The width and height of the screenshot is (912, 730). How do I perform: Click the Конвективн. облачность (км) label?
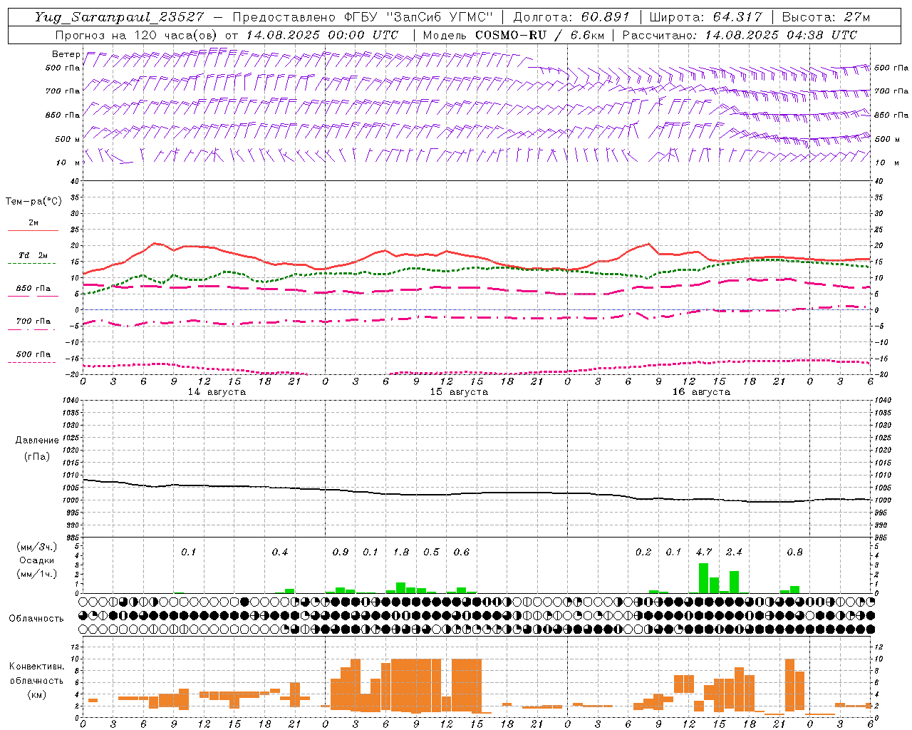pyautogui.click(x=36, y=680)
